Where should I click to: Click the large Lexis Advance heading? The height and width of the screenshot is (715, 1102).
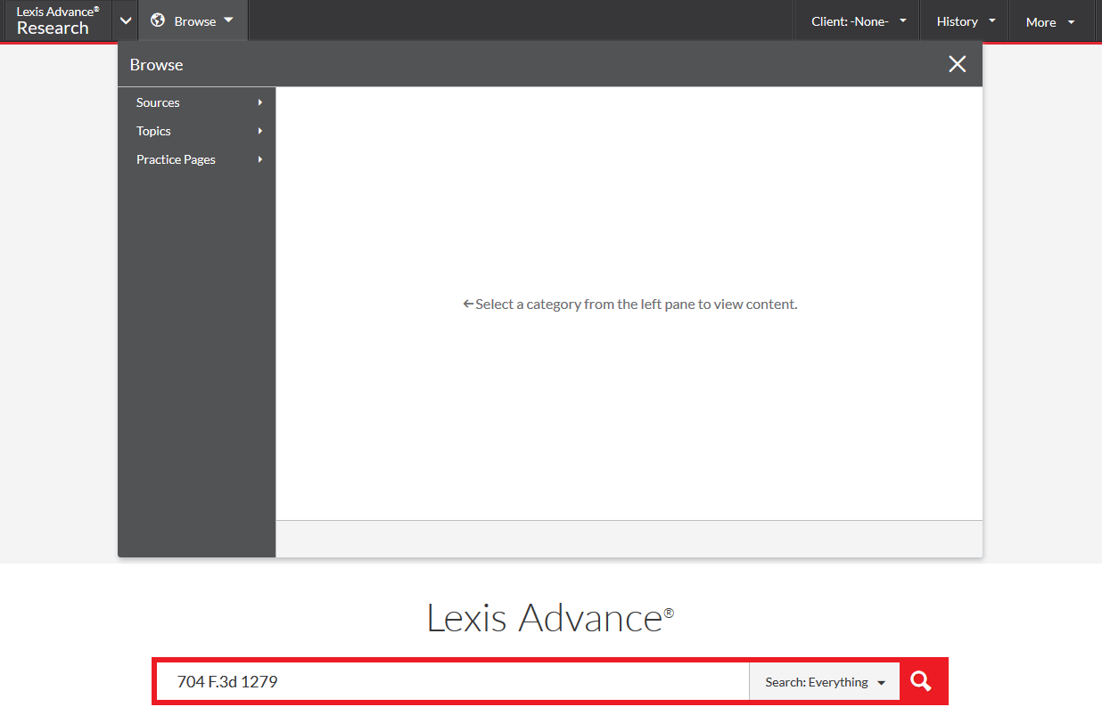coord(550,618)
